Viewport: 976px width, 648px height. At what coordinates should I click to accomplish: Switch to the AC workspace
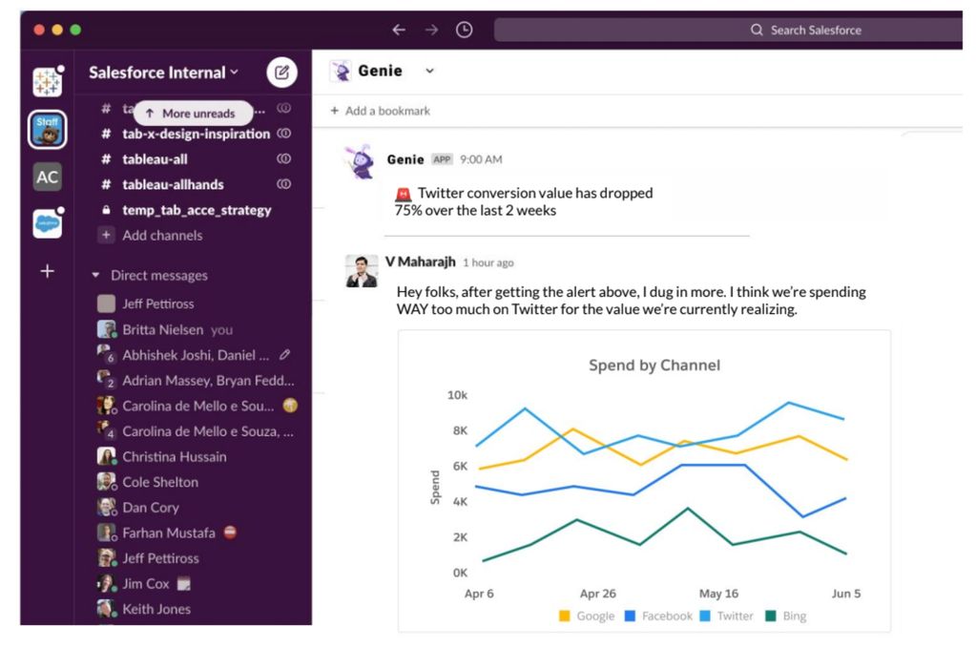tap(47, 177)
